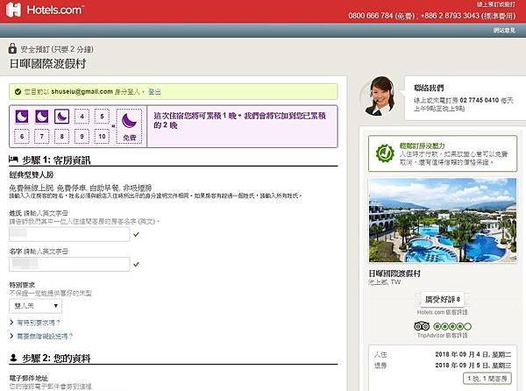Click the 輕鬆訂房沒壓力 heading
Viewport: 526px width, 391px height.
point(422,146)
